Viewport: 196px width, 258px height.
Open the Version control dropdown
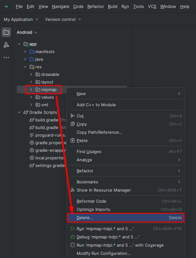click(x=63, y=19)
